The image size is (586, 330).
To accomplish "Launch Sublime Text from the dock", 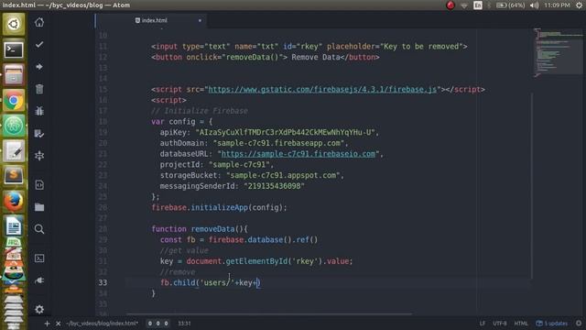I will tap(14, 176).
